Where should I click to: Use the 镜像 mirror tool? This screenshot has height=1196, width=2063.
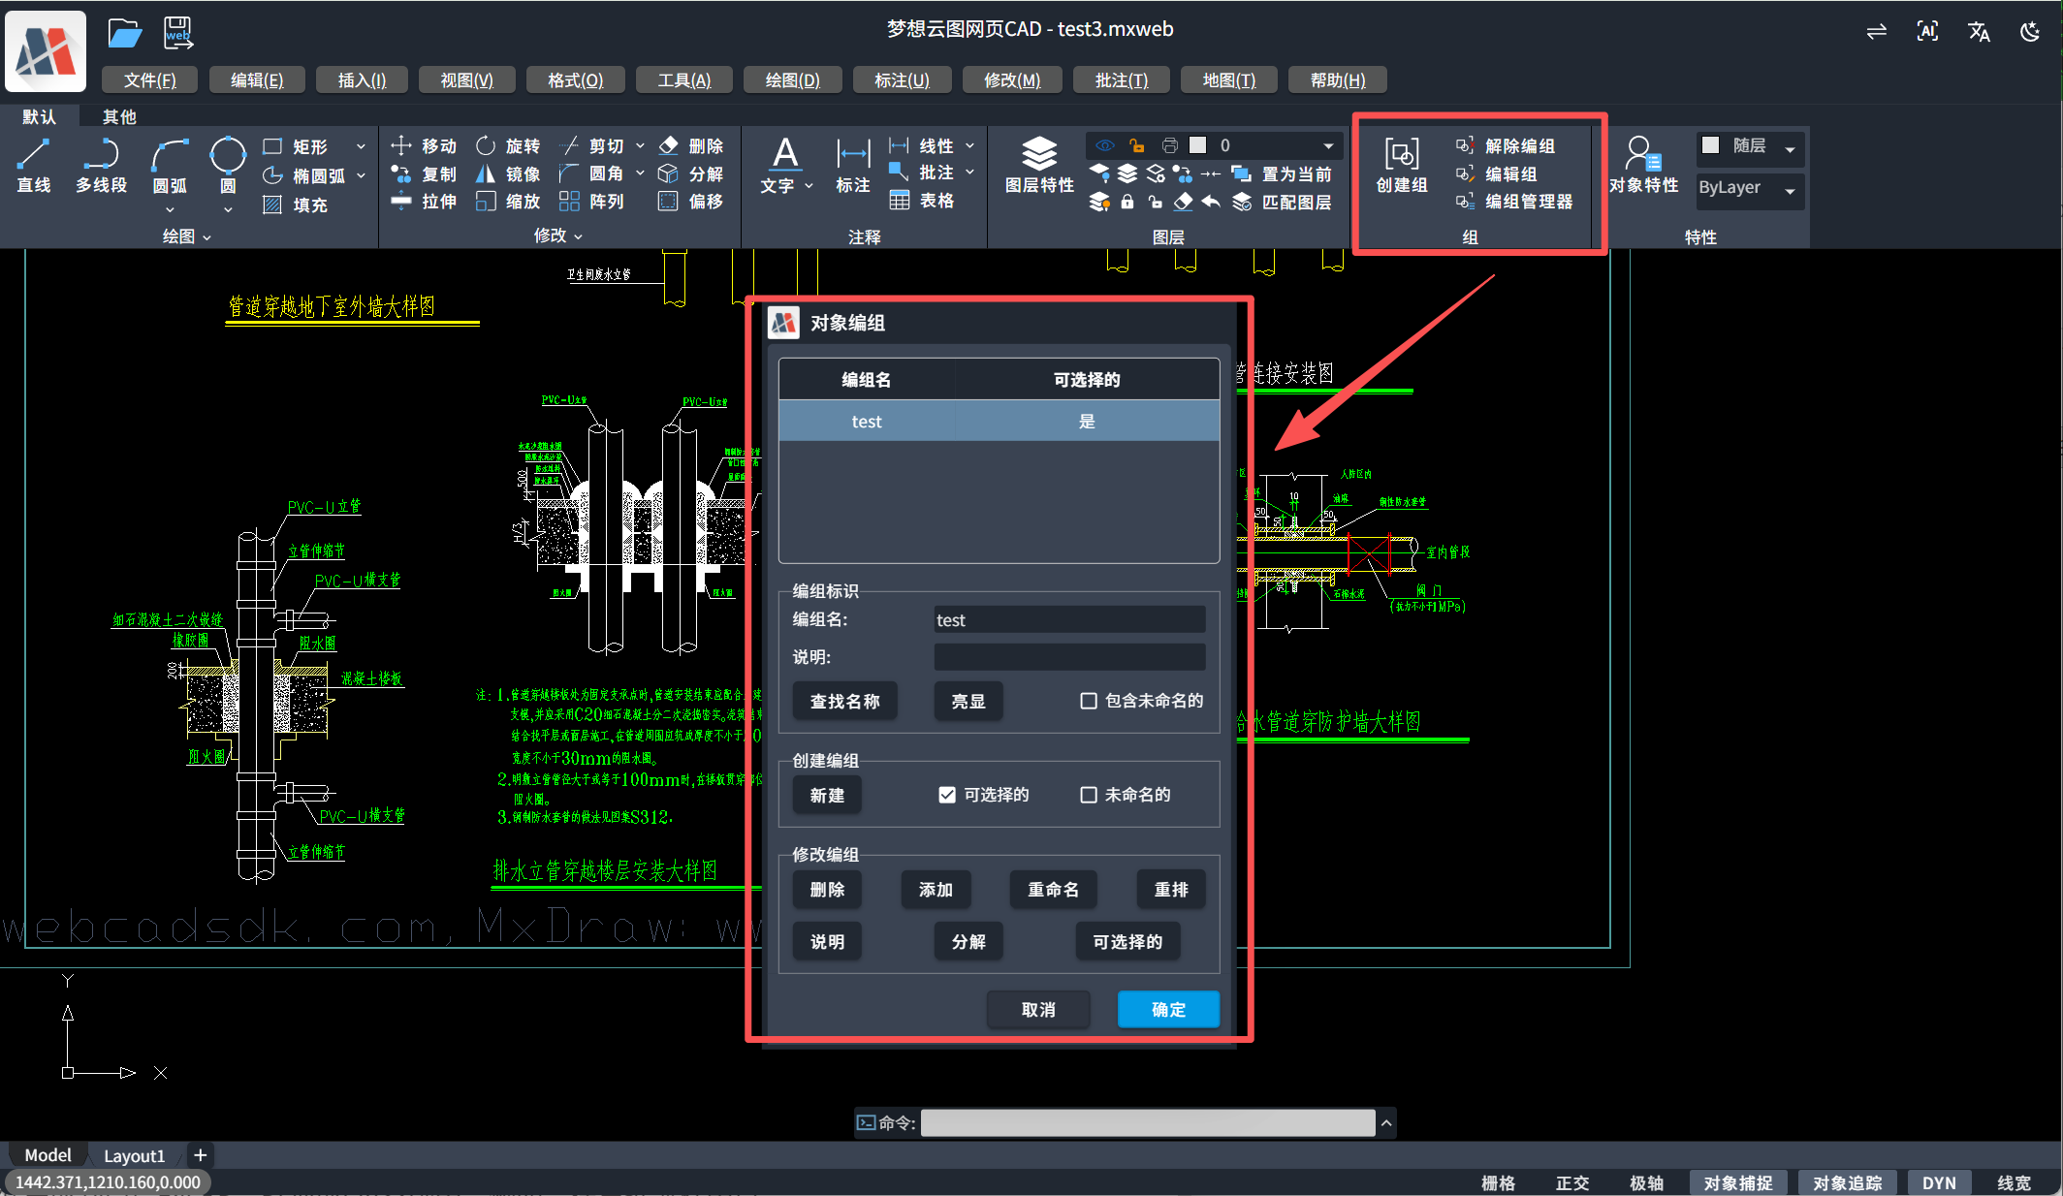tap(508, 173)
